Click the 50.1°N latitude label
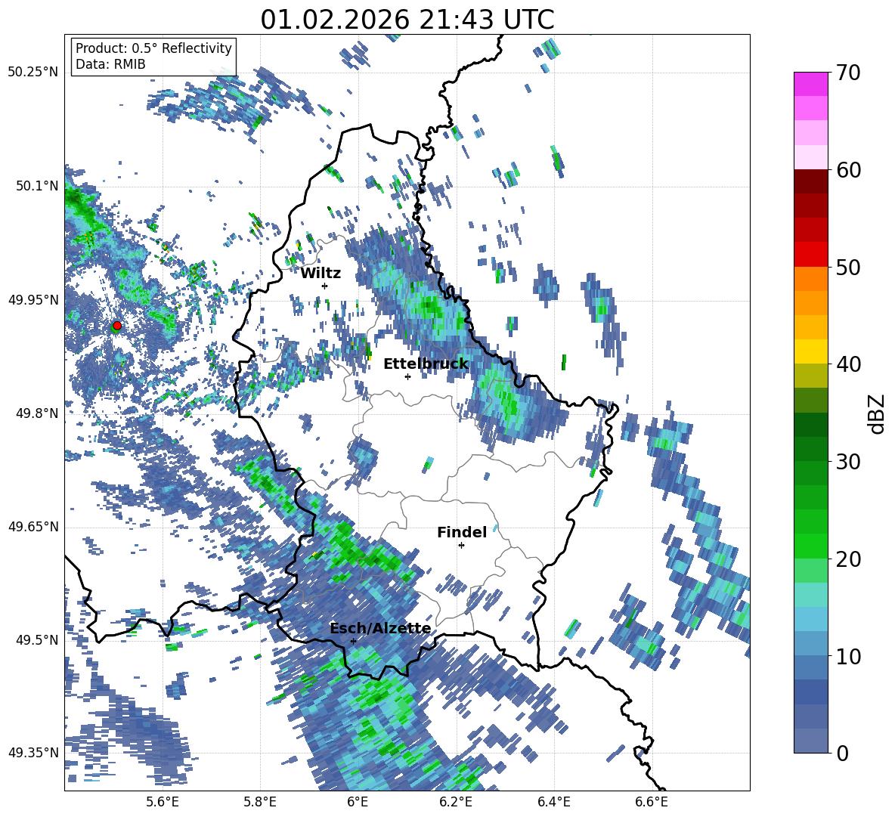 [37, 186]
